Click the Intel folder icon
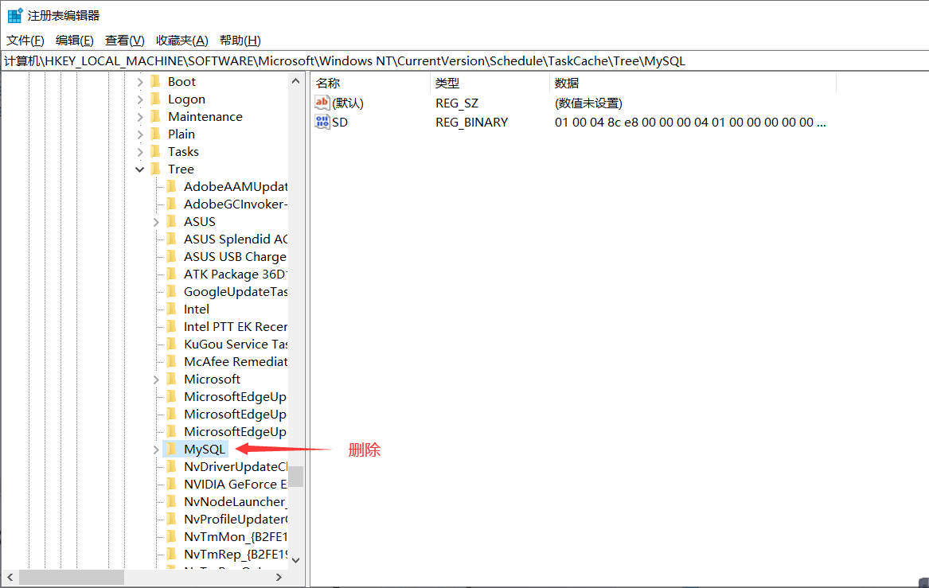Screen dimensions: 929x588 [x=172, y=309]
